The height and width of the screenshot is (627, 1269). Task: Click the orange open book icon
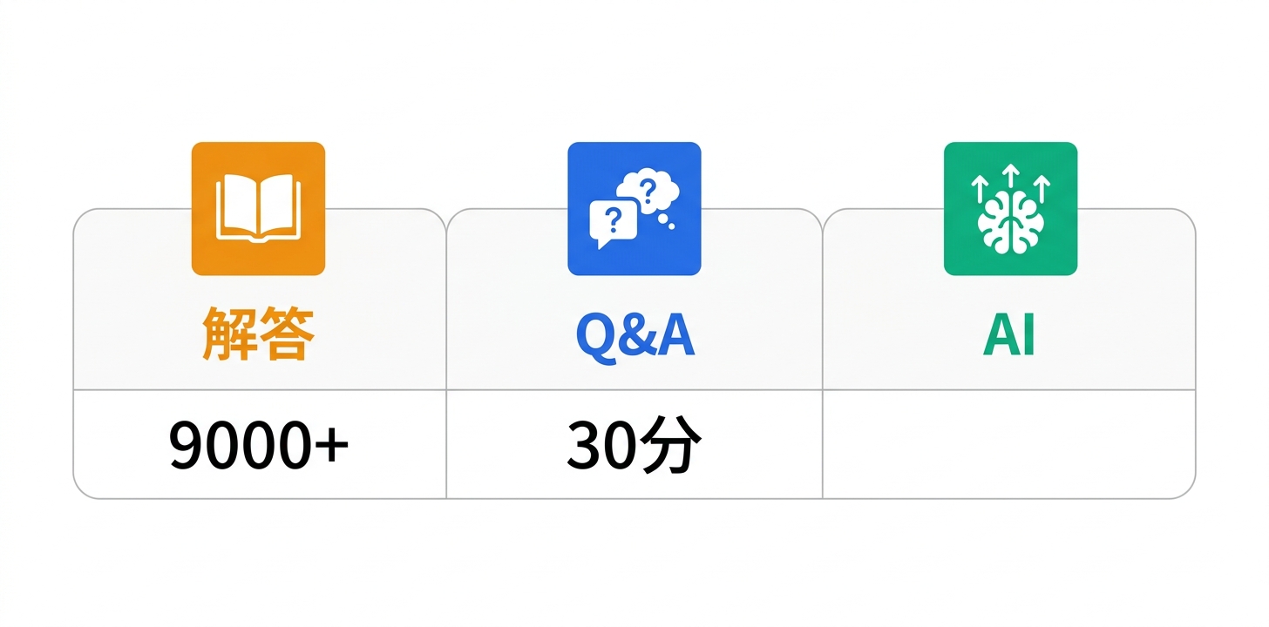pos(258,209)
